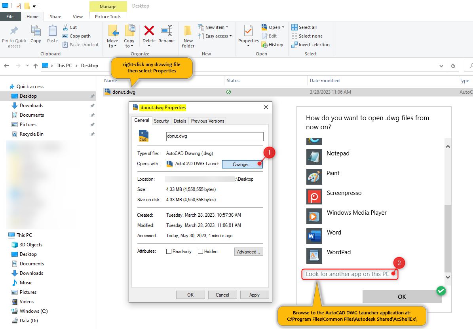Confirm OK in open-with dialog
Image resolution: width=473 pixels, height=329 pixels.
click(x=402, y=297)
